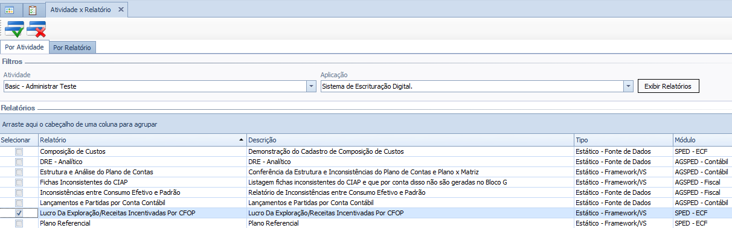
Task: Check the DRE - Analítico checkbox
Action: (x=19, y=162)
